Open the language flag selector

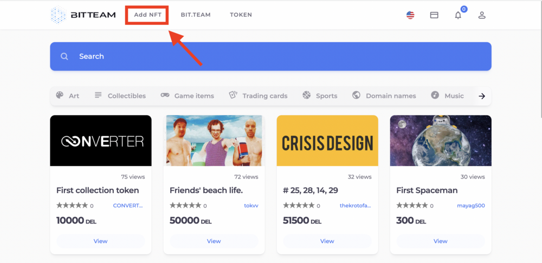point(410,15)
